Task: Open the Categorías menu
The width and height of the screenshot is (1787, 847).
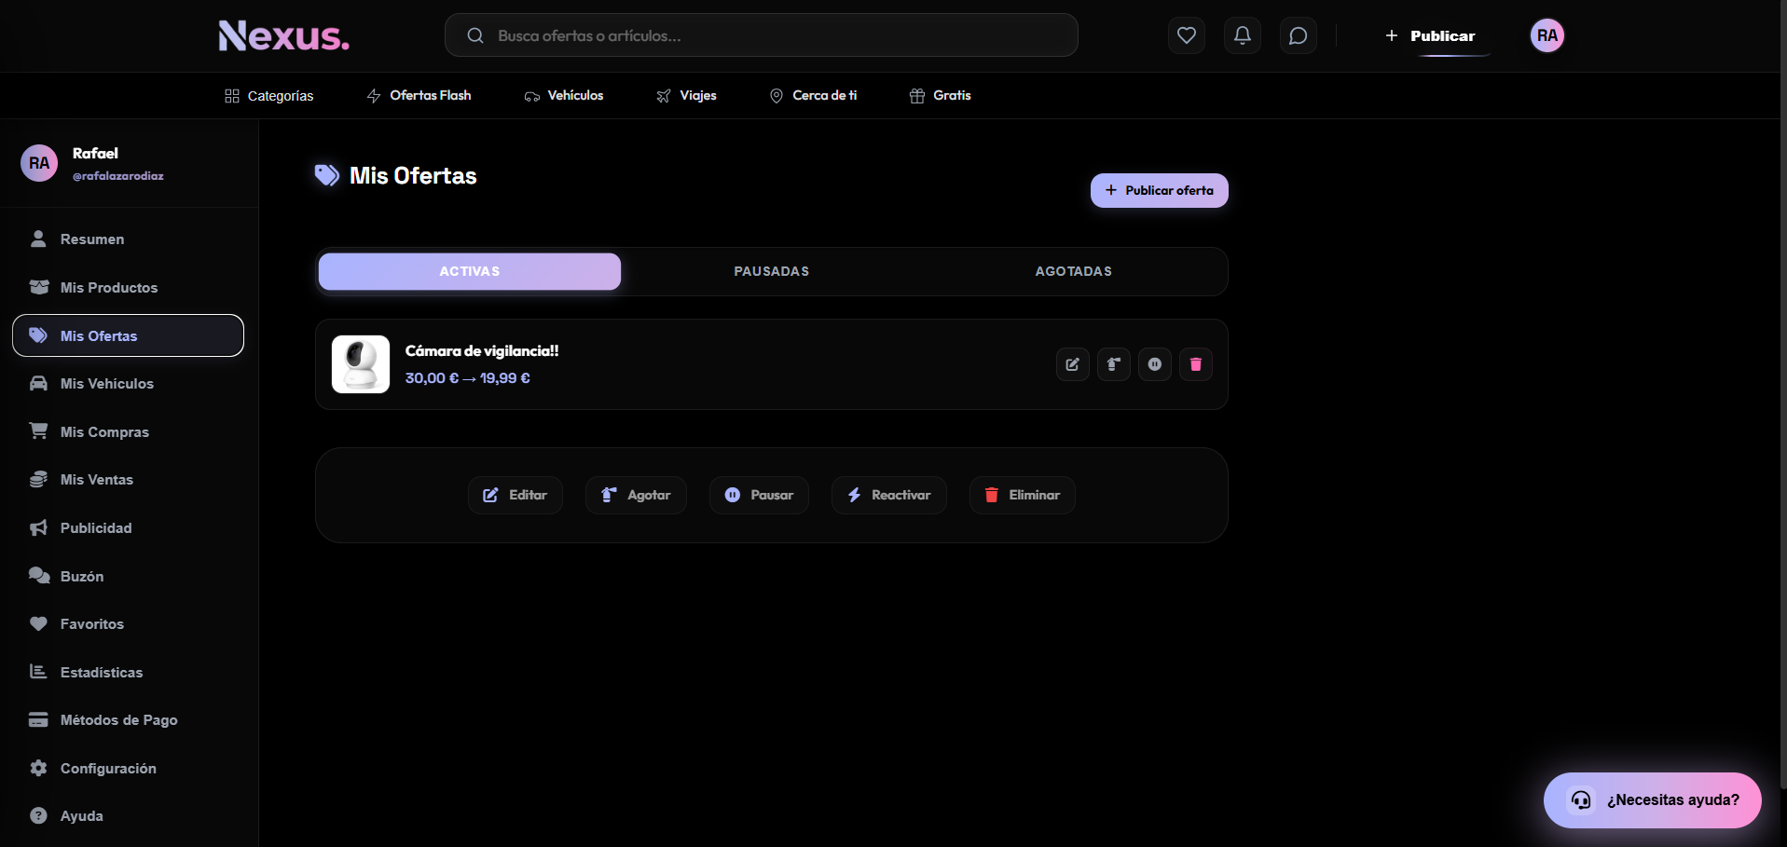Action: [x=269, y=96]
